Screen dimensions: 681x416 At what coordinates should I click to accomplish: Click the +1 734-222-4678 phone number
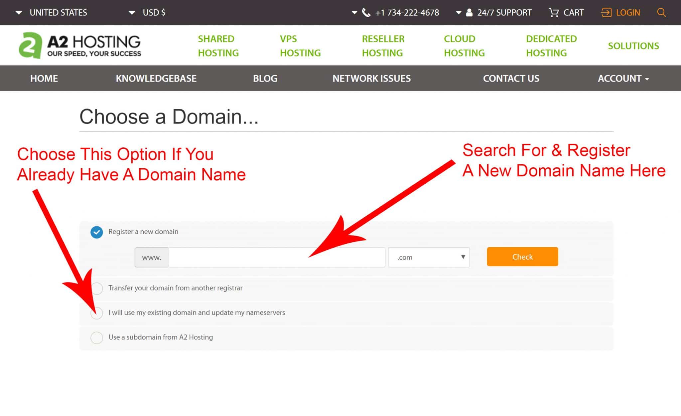click(407, 13)
